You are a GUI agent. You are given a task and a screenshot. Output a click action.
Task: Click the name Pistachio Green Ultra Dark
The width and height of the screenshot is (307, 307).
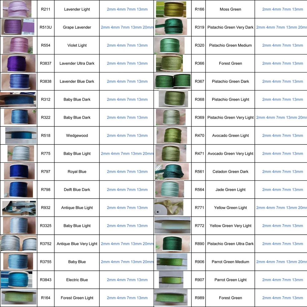pos(231,243)
